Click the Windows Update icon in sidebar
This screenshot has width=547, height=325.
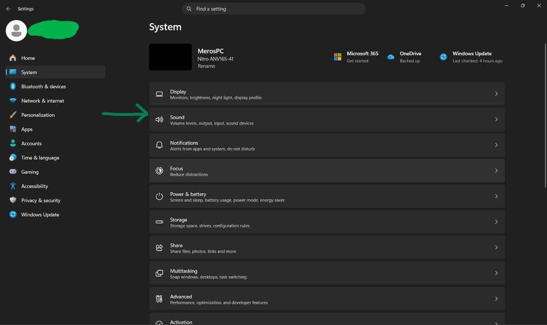pos(13,214)
